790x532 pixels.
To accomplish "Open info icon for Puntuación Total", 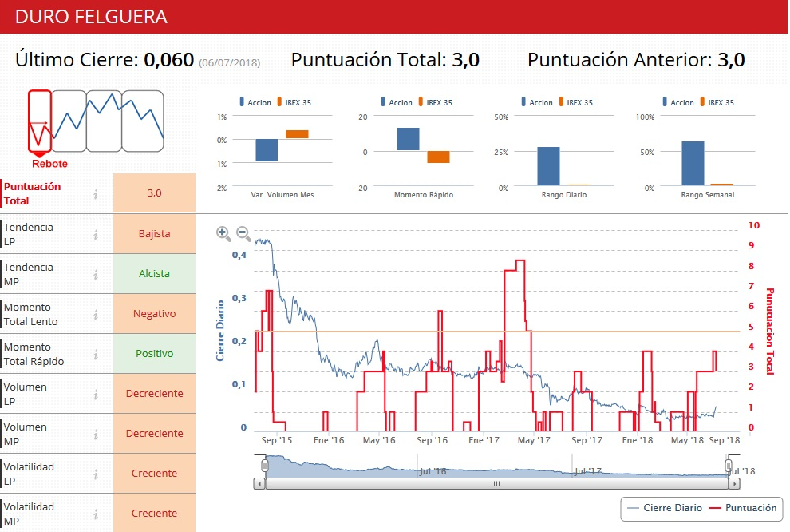I will click(96, 193).
